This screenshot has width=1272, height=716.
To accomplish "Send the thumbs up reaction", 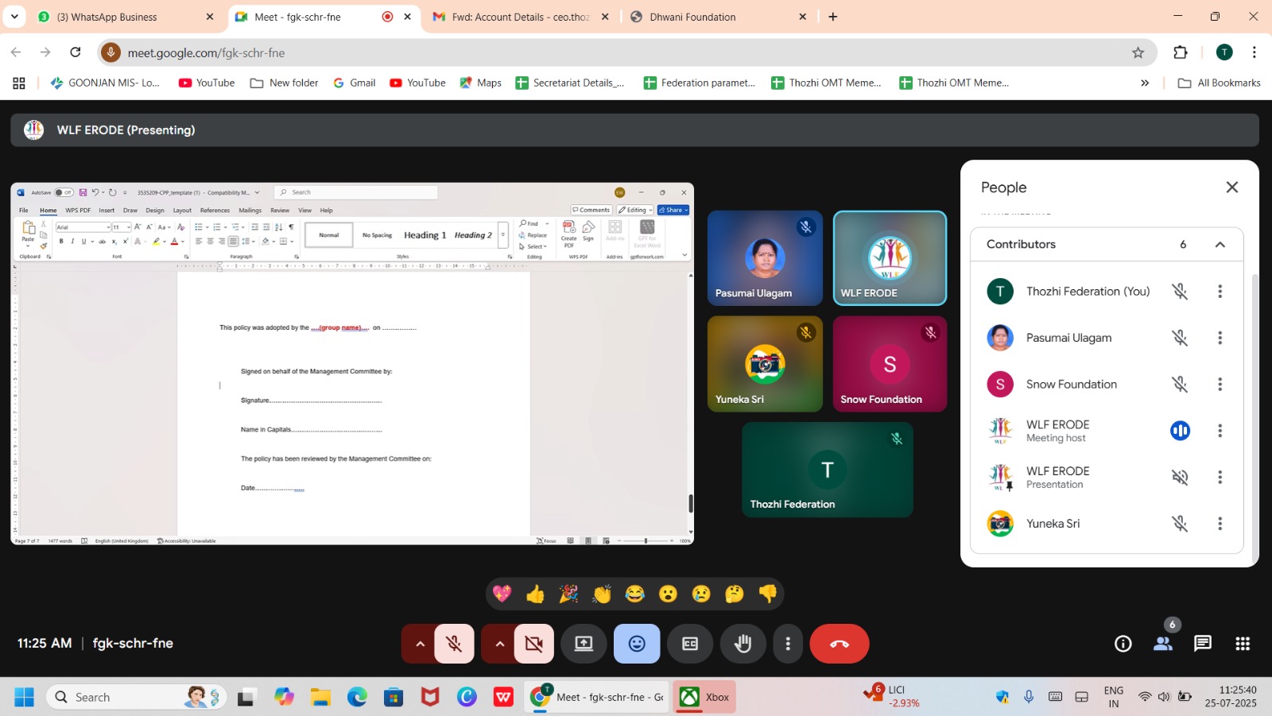I will [535, 594].
